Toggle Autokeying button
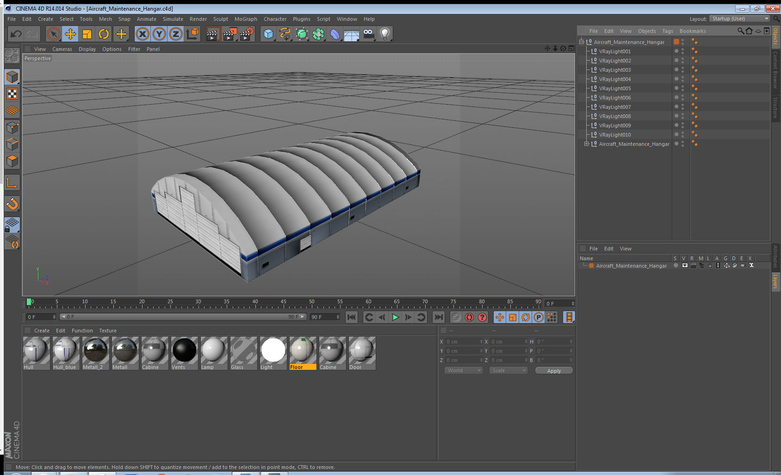Image resolution: width=781 pixels, height=475 pixels. (469, 317)
